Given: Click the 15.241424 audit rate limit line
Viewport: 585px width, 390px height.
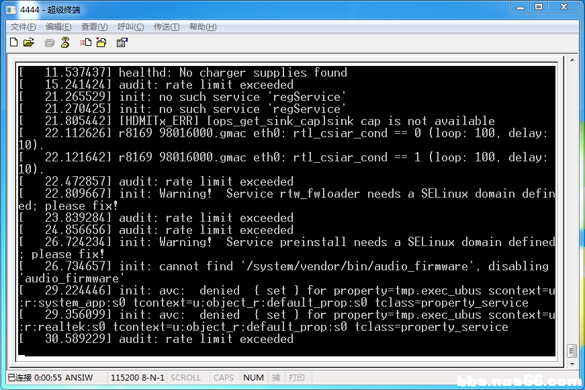Looking at the screenshot, I should pos(156,85).
